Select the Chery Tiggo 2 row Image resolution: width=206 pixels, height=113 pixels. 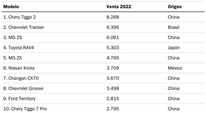(x=20, y=17)
